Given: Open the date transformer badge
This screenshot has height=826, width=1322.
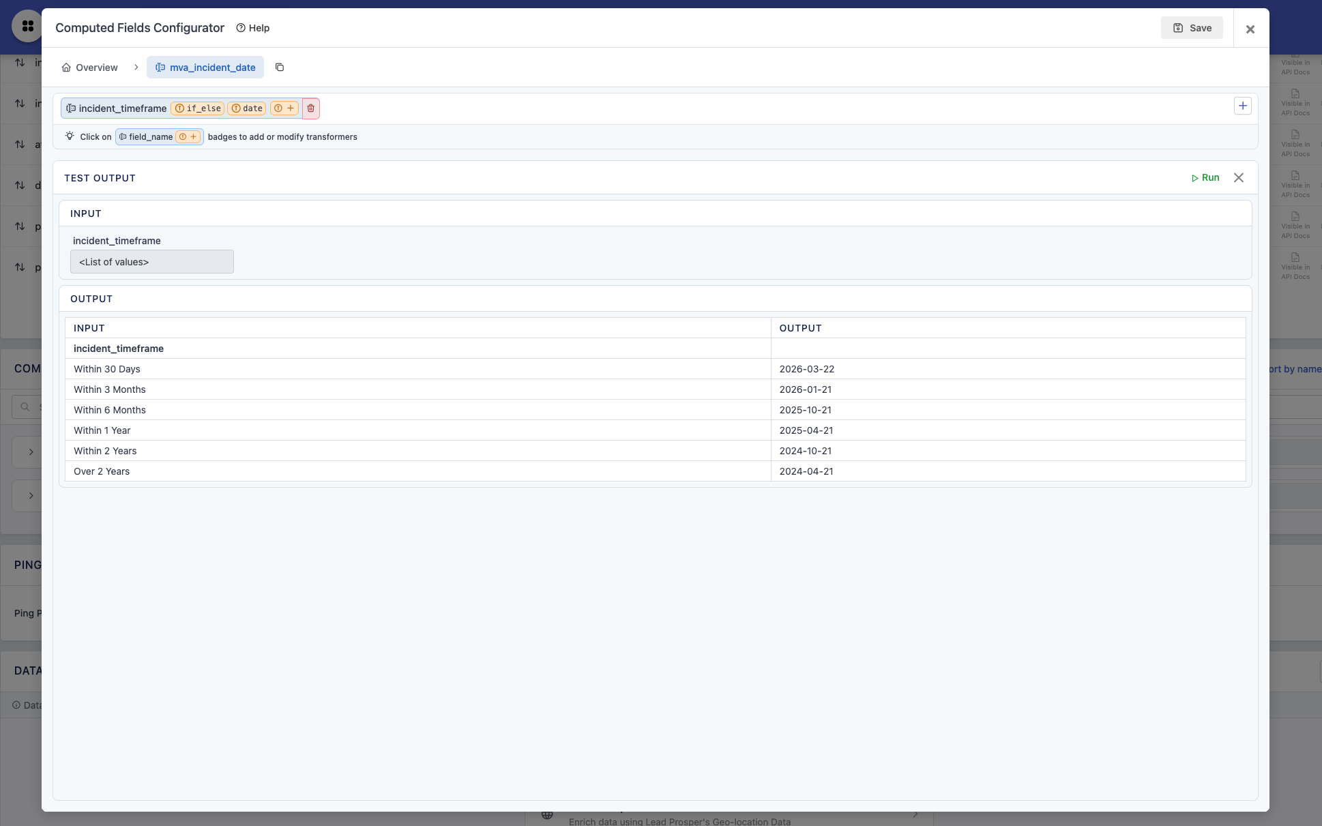Looking at the screenshot, I should 247,108.
